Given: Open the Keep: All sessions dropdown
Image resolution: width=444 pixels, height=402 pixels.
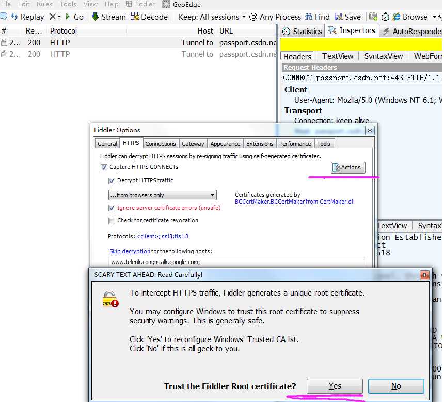Looking at the screenshot, I should coord(212,17).
